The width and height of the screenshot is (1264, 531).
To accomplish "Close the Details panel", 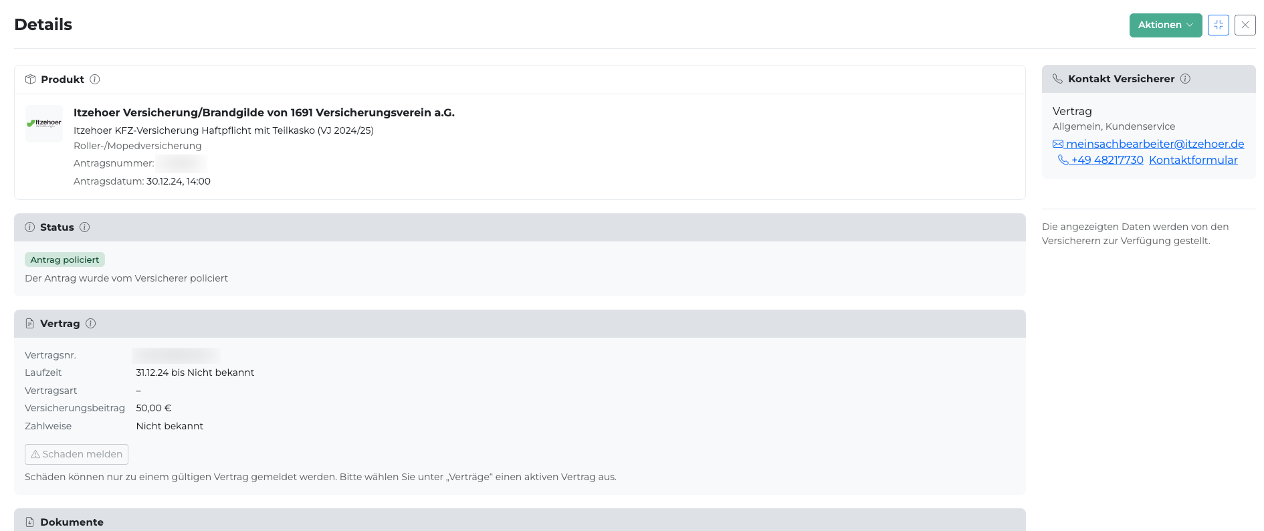I will [1245, 25].
